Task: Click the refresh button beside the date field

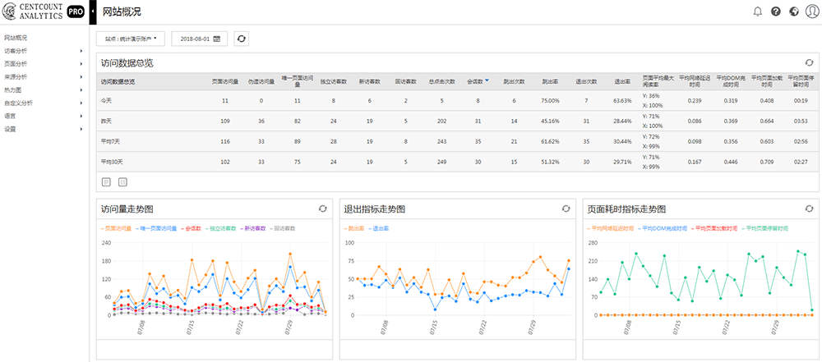Action: click(241, 39)
